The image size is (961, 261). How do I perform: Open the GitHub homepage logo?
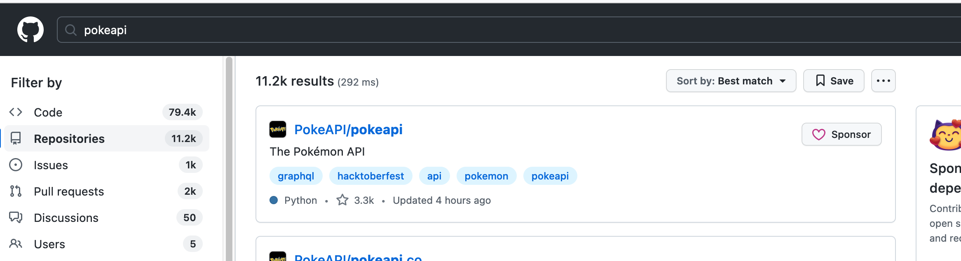click(30, 30)
